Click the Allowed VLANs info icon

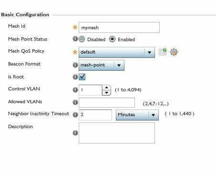[x=75, y=102]
